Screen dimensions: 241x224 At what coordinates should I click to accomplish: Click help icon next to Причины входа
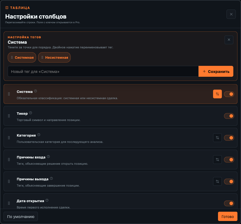tap(48, 157)
